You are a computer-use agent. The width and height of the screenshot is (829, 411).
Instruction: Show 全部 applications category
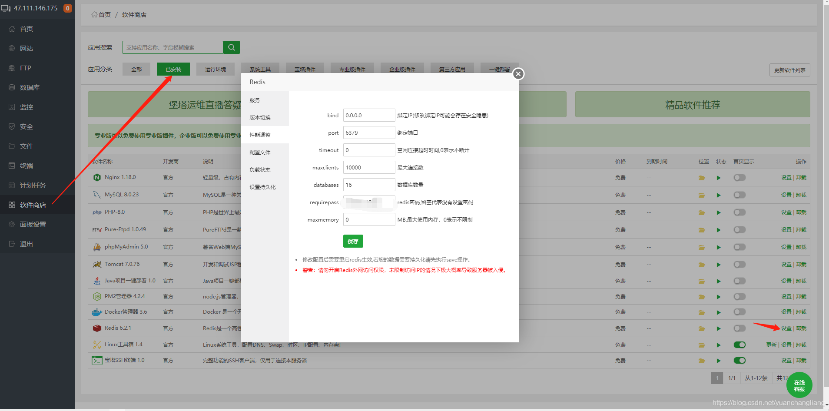click(136, 69)
